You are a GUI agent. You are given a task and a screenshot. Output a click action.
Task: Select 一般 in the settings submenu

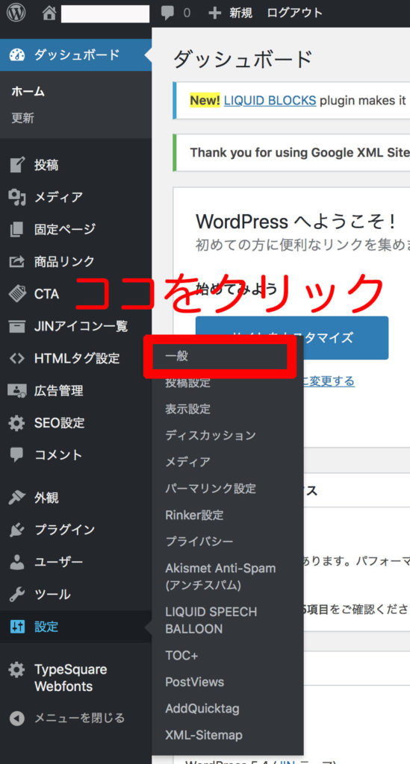tap(176, 356)
